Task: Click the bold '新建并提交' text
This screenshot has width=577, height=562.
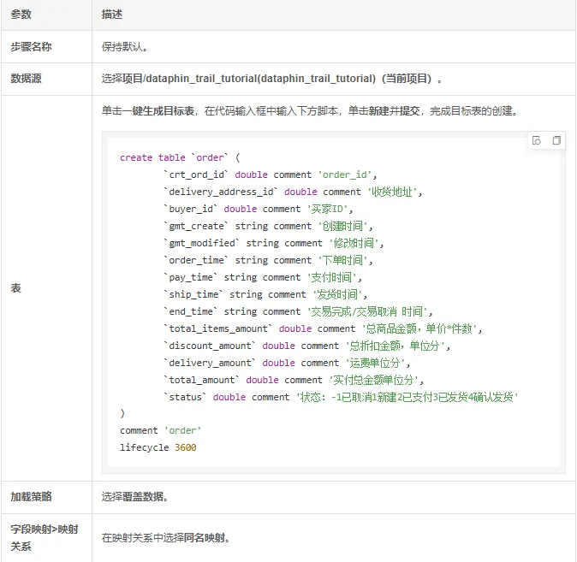Action: [395, 111]
